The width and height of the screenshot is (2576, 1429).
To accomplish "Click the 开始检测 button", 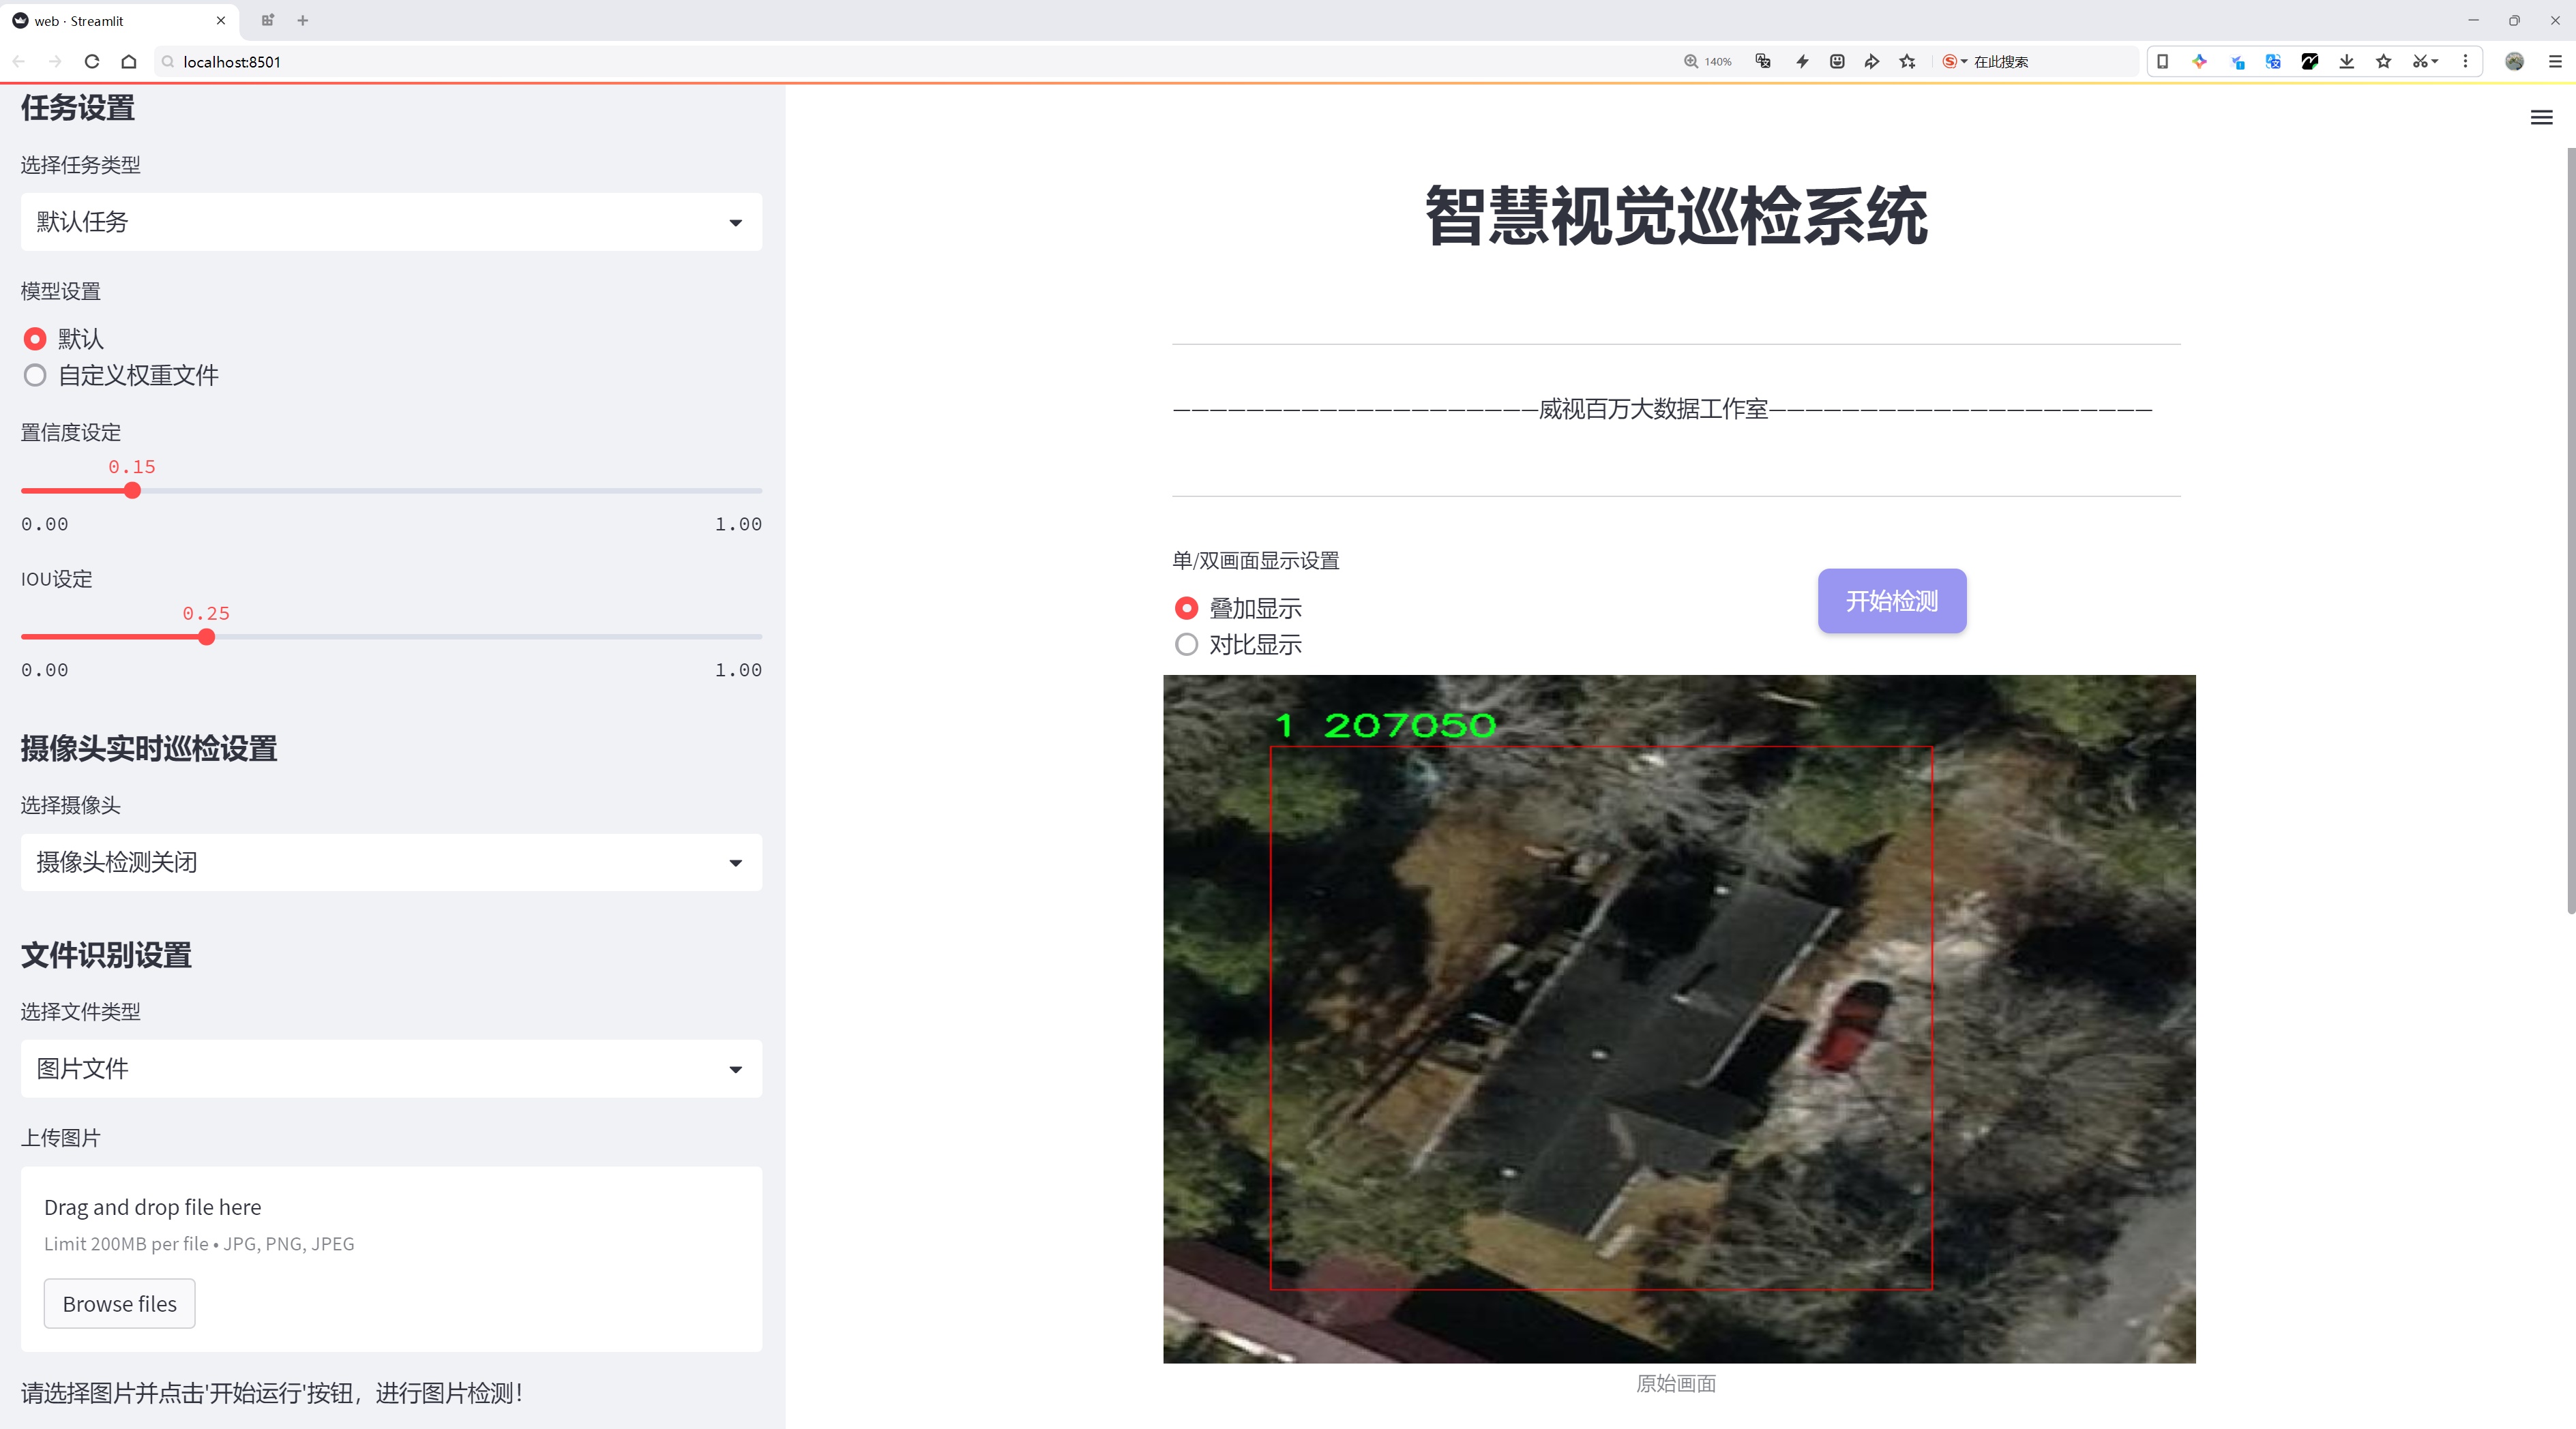I will (1891, 601).
